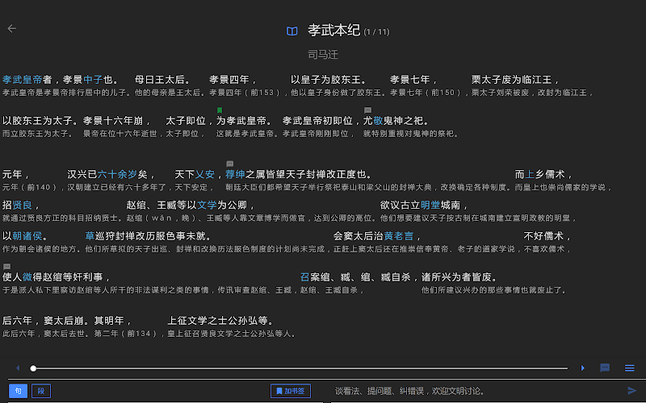Open the hamburger menu icon at bottom right
646x403 pixels.
coord(629,368)
